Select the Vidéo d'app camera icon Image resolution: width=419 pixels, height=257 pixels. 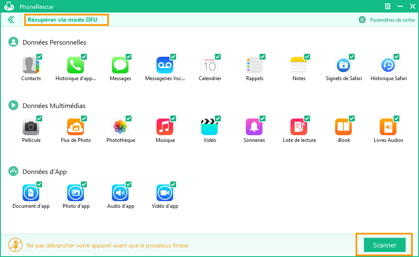[x=164, y=193]
